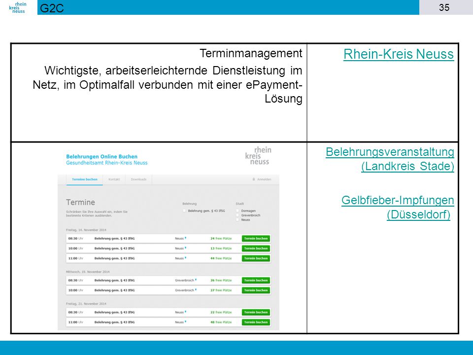Click the embedded booking page screenshot
Viewport: 473px width, 355px height.
[169, 238]
